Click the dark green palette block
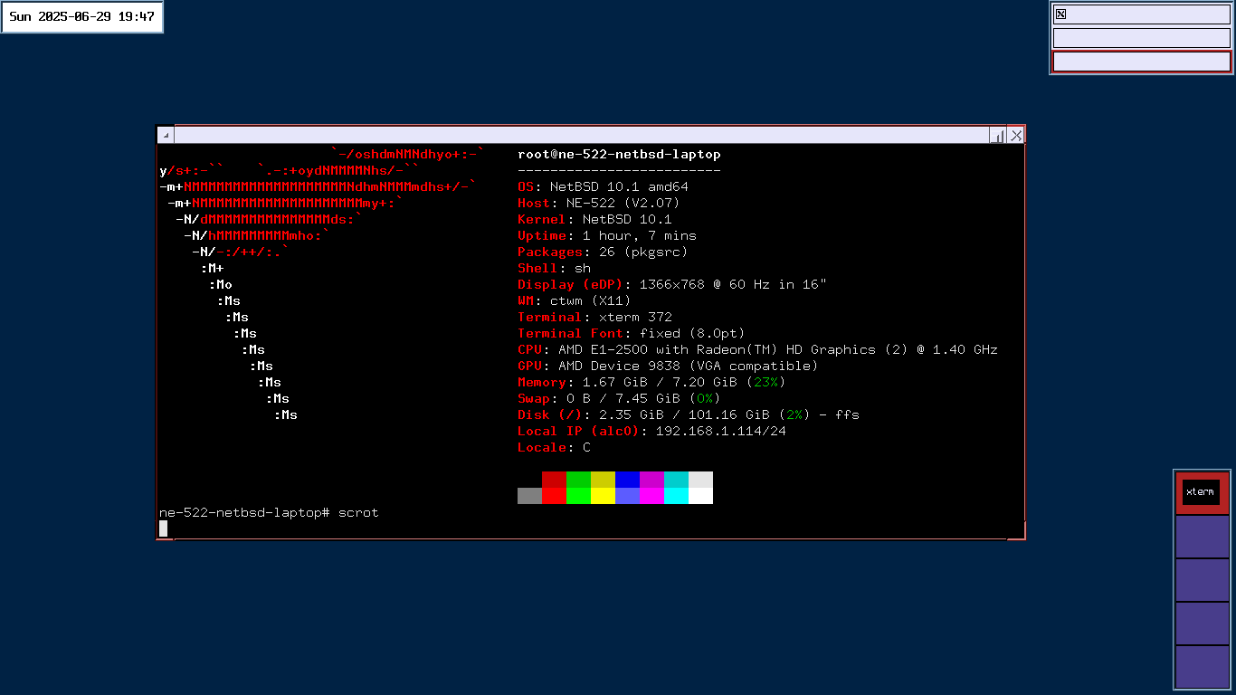Image resolution: width=1236 pixels, height=695 pixels. click(x=578, y=480)
